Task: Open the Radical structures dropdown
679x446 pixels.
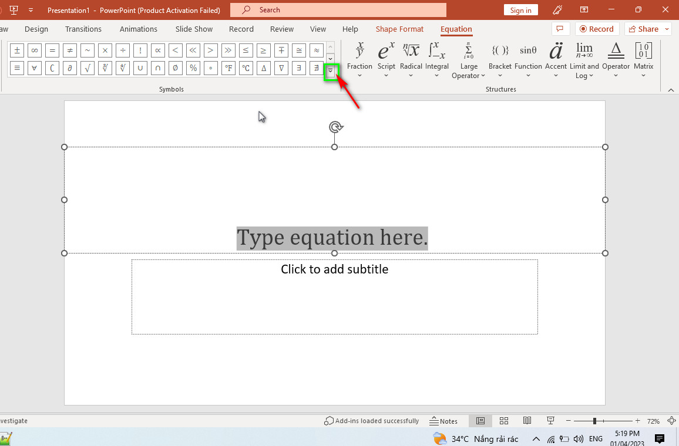Action: pos(411,60)
